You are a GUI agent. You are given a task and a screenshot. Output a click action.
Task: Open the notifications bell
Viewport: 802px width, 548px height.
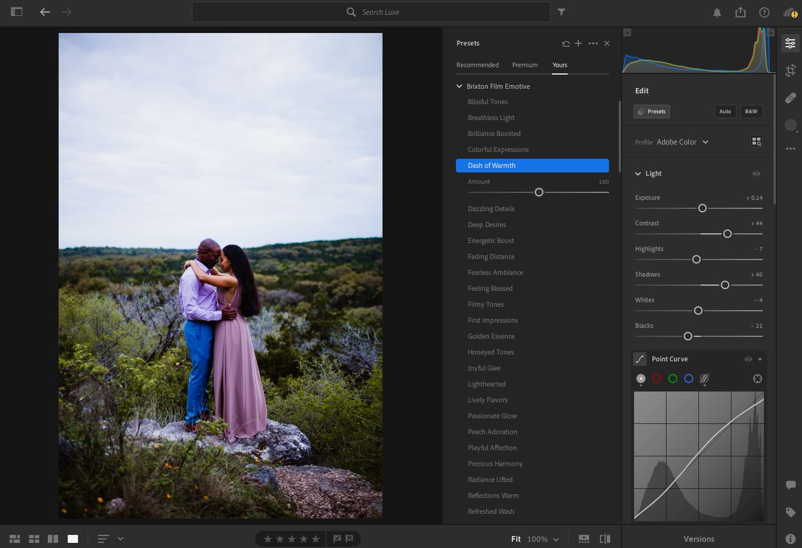point(717,13)
